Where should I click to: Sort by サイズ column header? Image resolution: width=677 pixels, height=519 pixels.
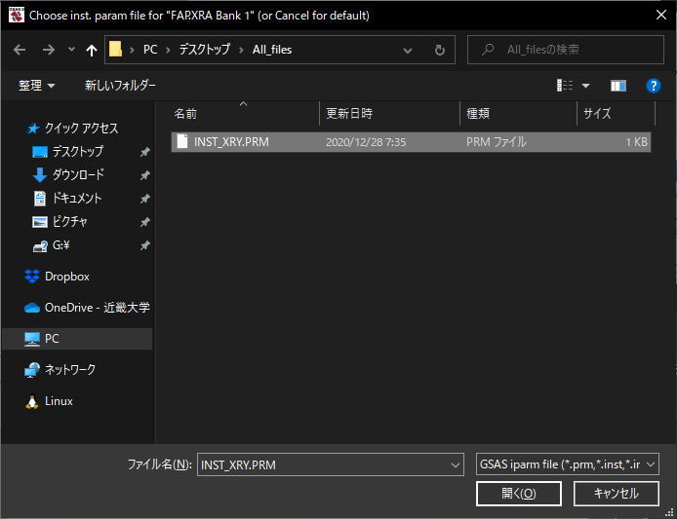coord(617,114)
